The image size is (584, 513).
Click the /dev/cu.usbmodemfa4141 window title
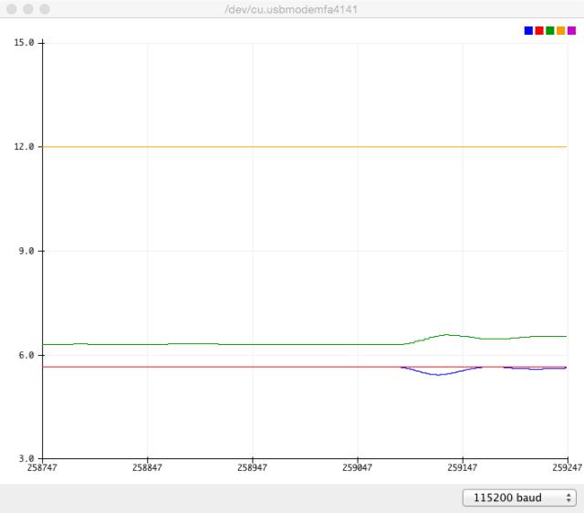point(291,9)
